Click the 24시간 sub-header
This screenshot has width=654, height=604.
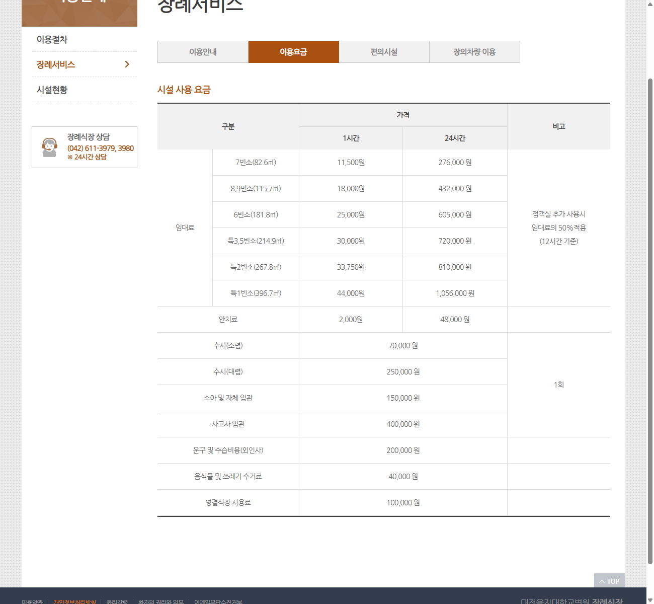click(455, 138)
